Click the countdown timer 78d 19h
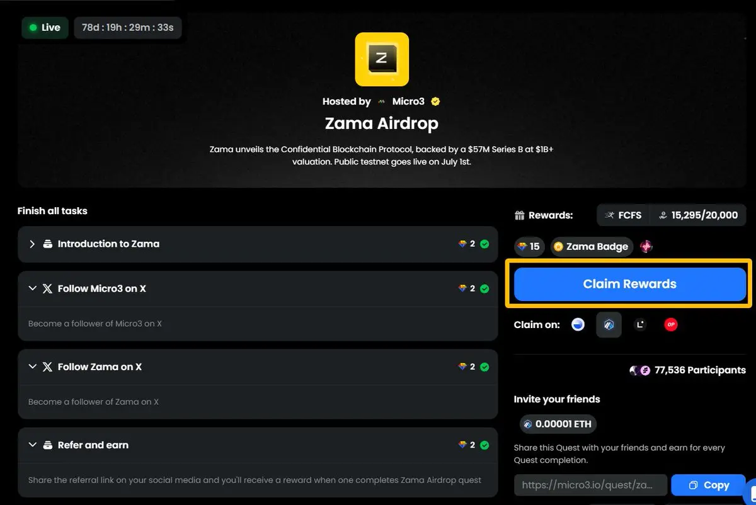The image size is (756, 505). point(128,28)
